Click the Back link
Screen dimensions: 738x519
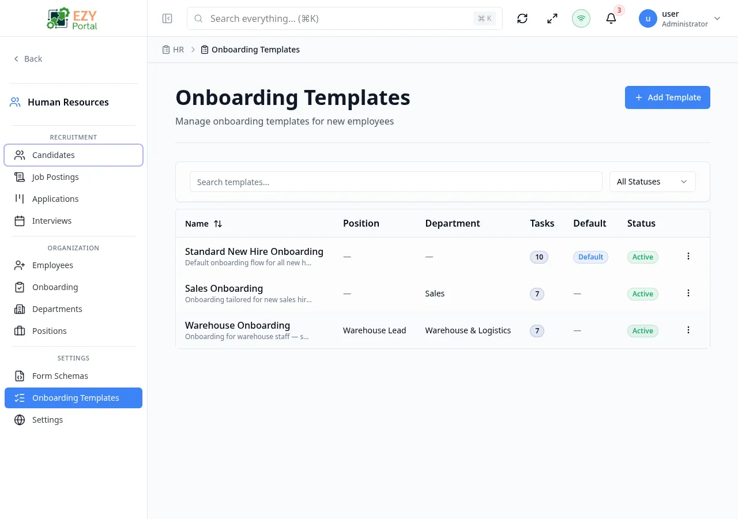[28, 59]
